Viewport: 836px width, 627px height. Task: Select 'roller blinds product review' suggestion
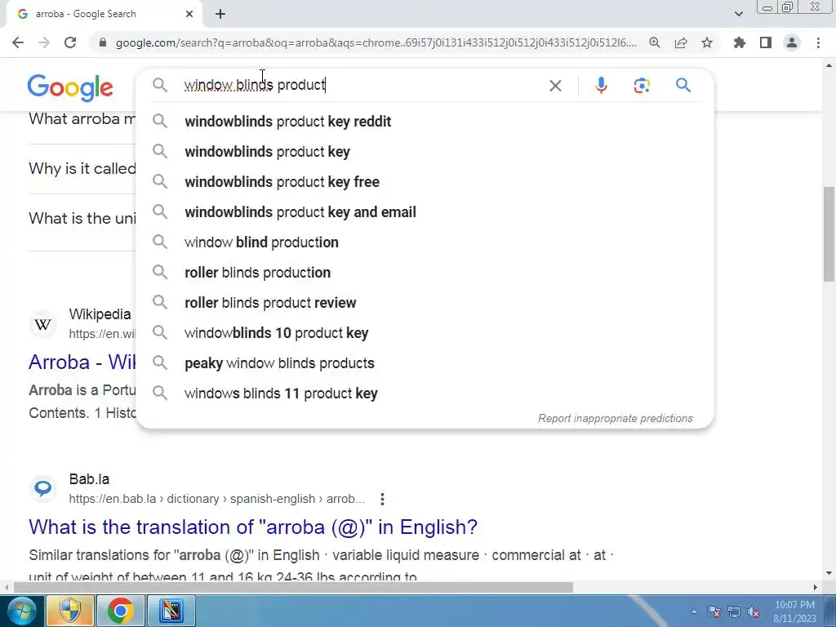coord(425,303)
